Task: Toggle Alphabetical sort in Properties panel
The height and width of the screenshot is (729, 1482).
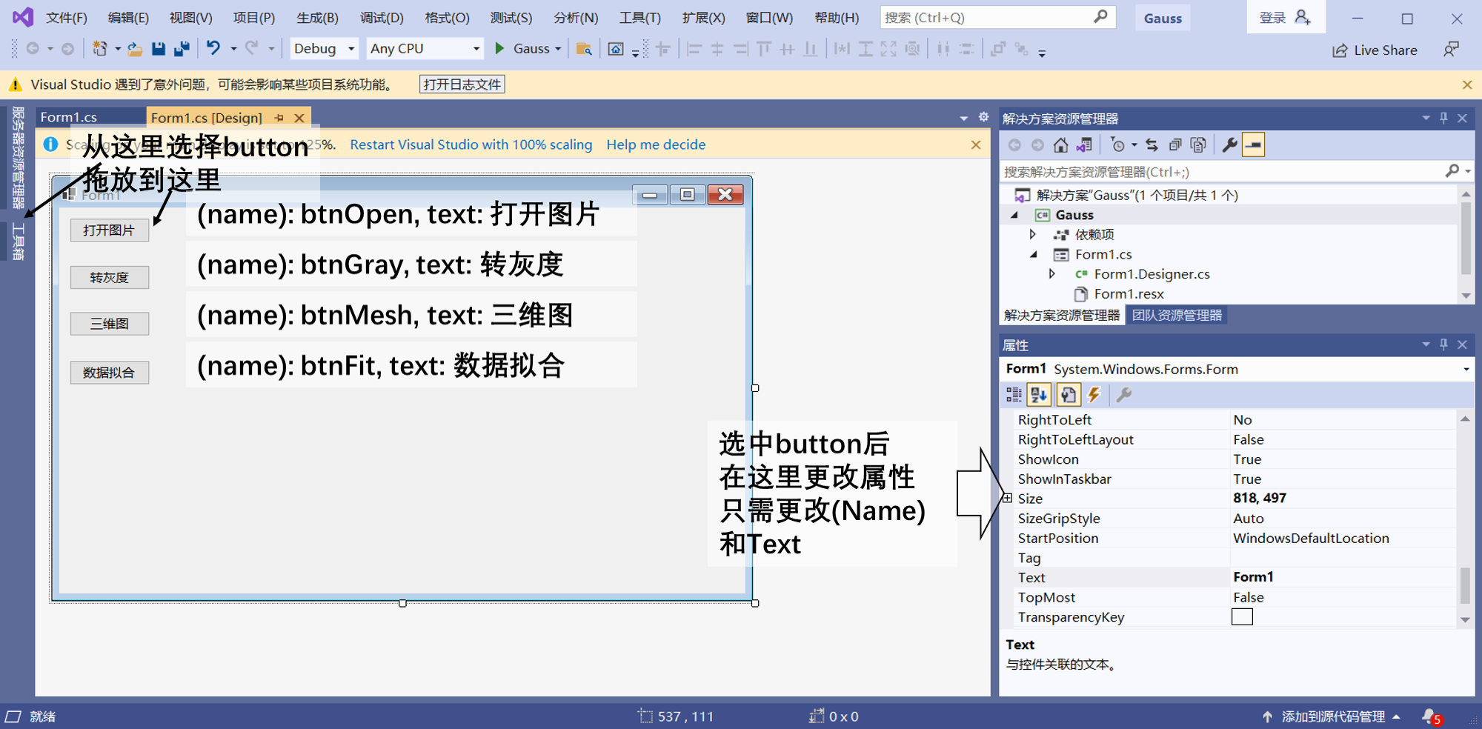Action: pyautogui.click(x=1039, y=395)
